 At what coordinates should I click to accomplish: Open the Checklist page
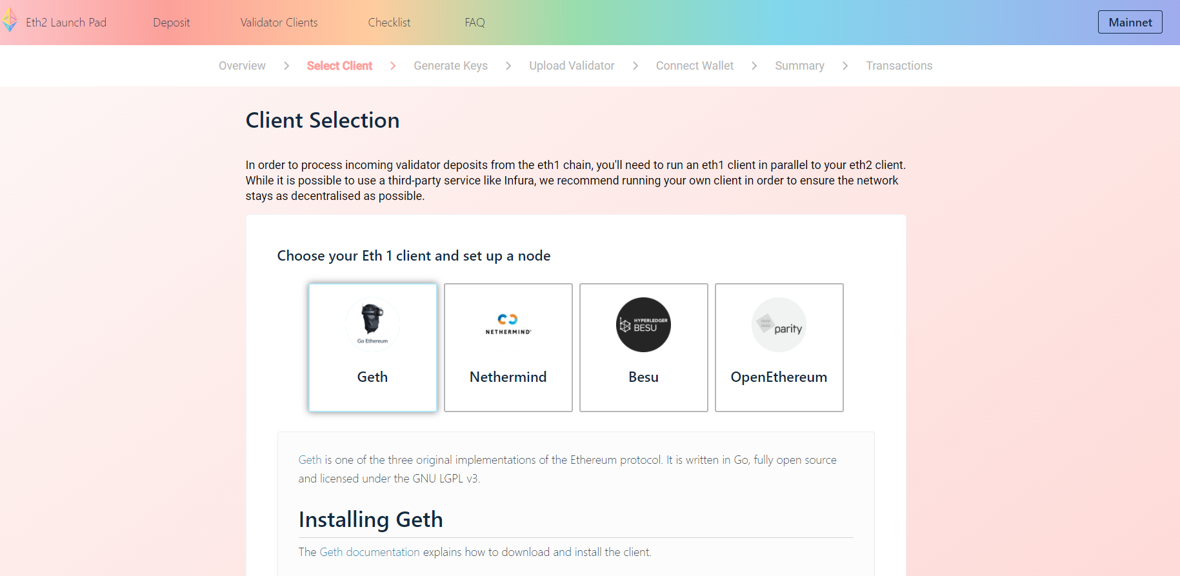tap(389, 23)
